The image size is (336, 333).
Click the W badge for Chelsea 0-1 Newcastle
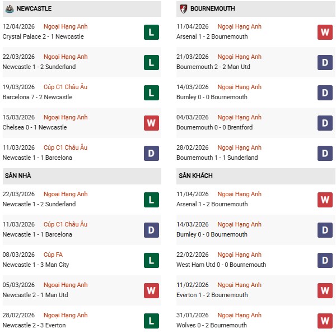tap(151, 123)
